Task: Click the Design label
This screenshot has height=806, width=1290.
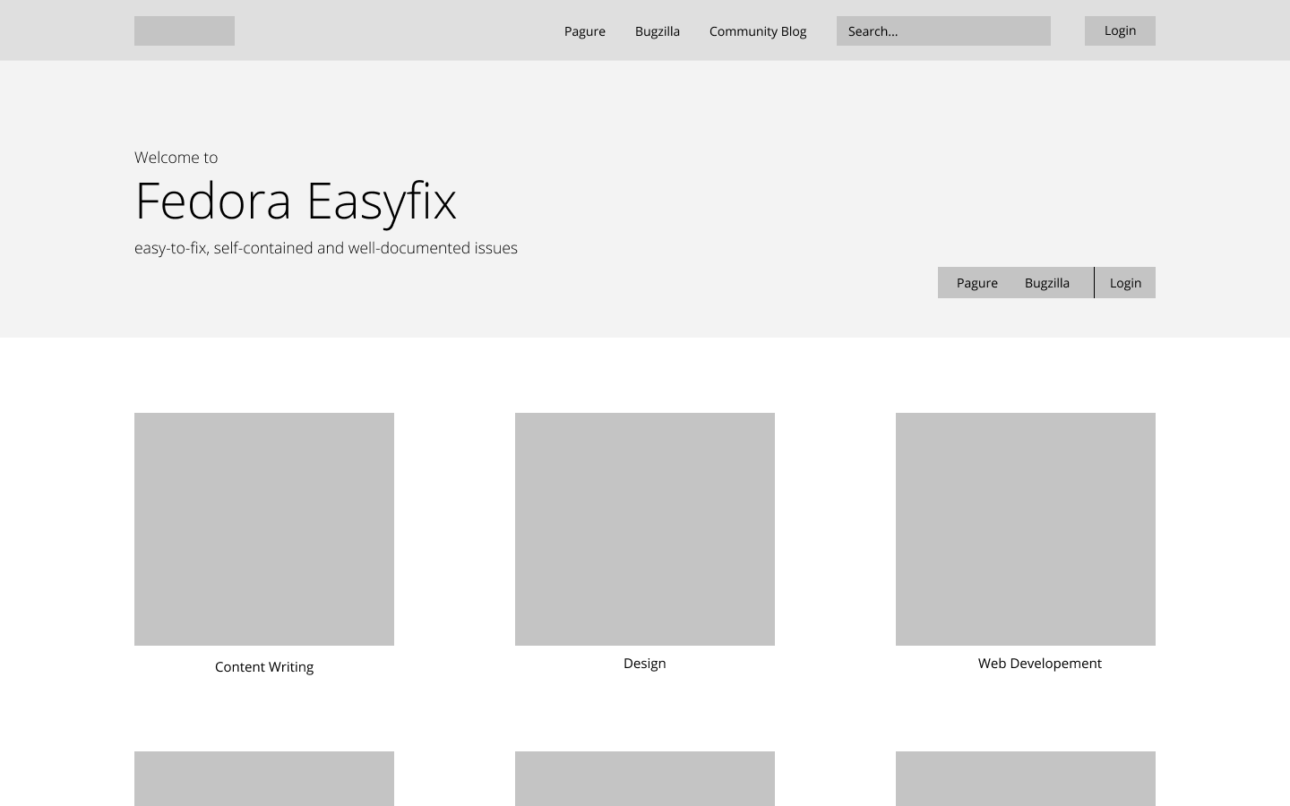Action: click(x=645, y=664)
